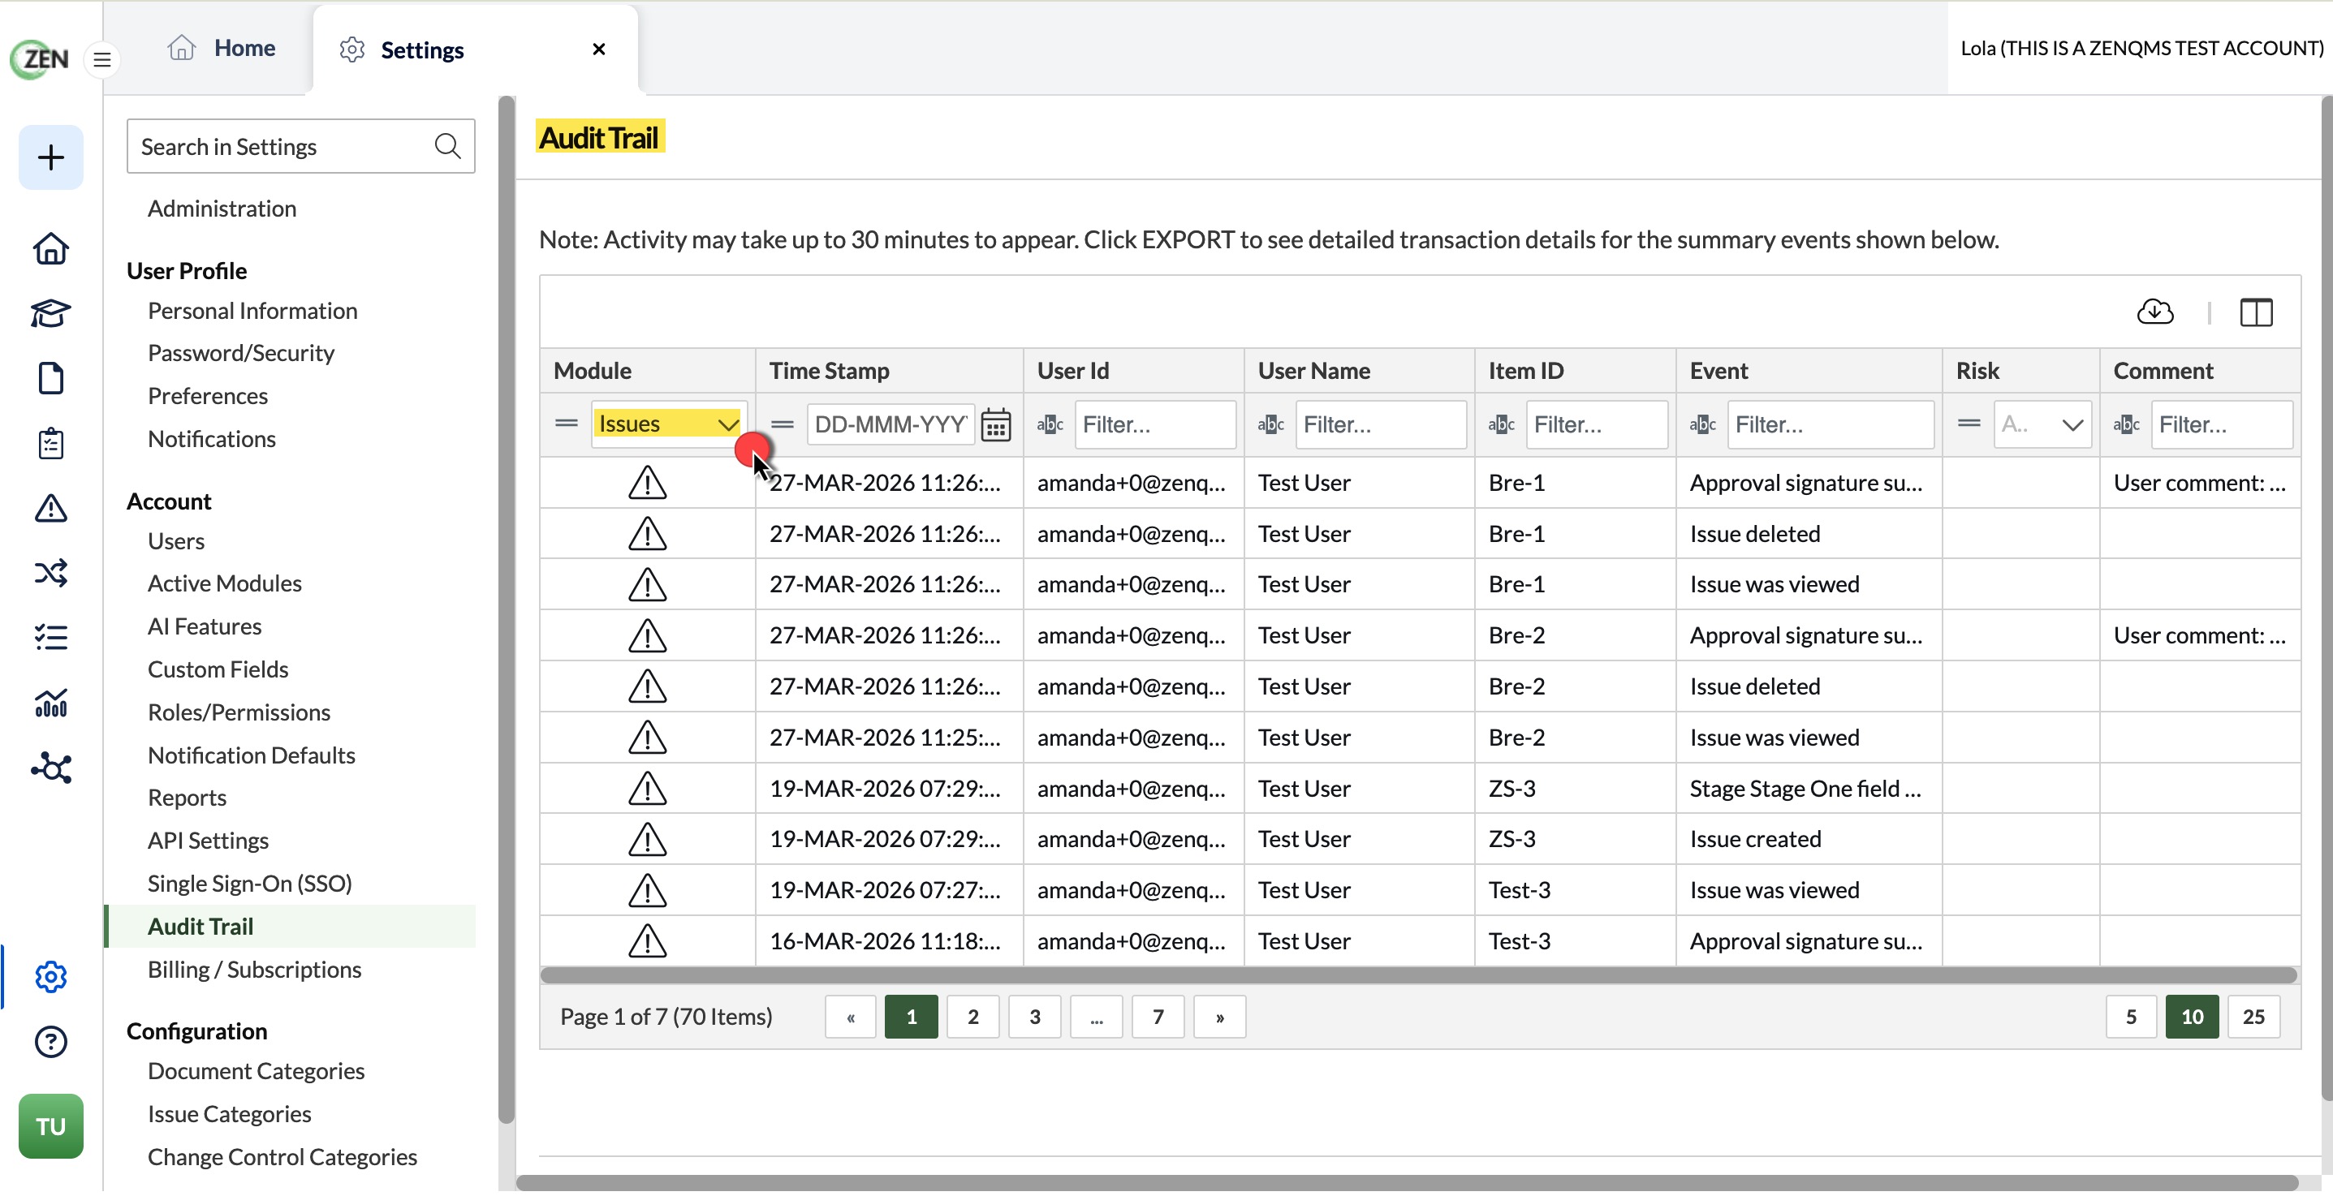Click the Item ID filter abc operator

pyautogui.click(x=1502, y=424)
